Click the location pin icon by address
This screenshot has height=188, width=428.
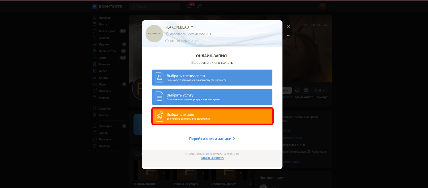(167, 34)
